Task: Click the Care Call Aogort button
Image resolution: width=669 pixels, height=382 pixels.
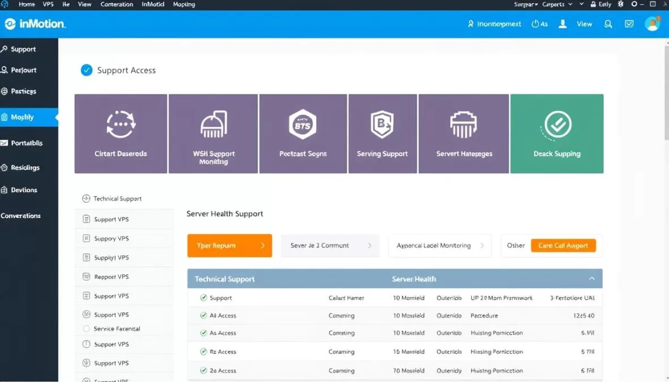Action: (564, 245)
